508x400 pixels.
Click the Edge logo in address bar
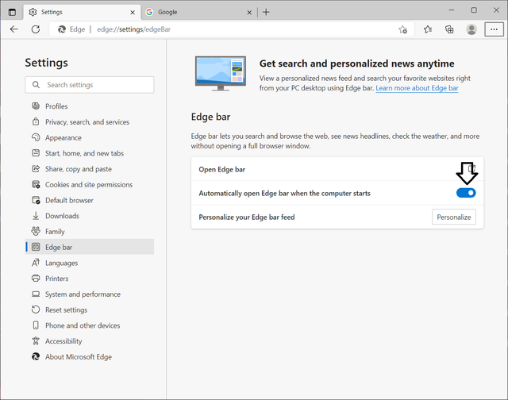(x=62, y=29)
